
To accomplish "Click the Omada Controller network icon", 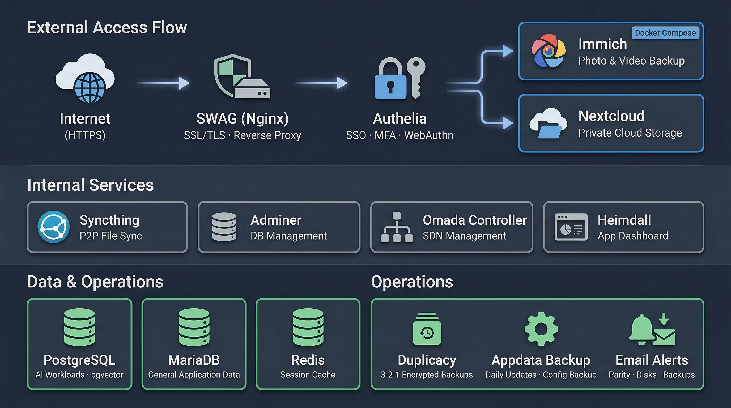I will [x=397, y=227].
